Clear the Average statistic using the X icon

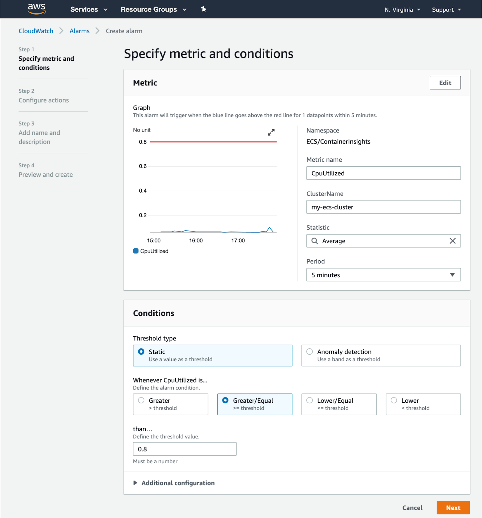click(x=452, y=241)
